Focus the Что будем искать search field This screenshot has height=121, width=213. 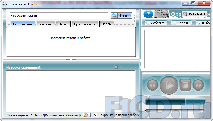pos(59,15)
